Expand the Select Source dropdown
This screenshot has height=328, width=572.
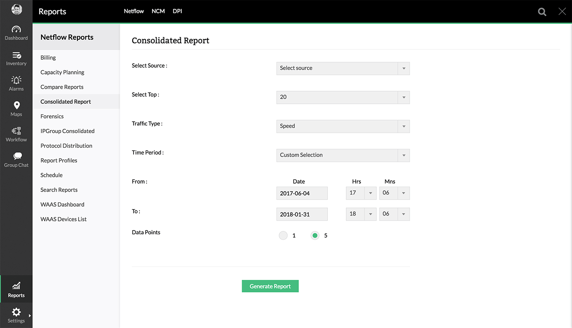click(343, 69)
